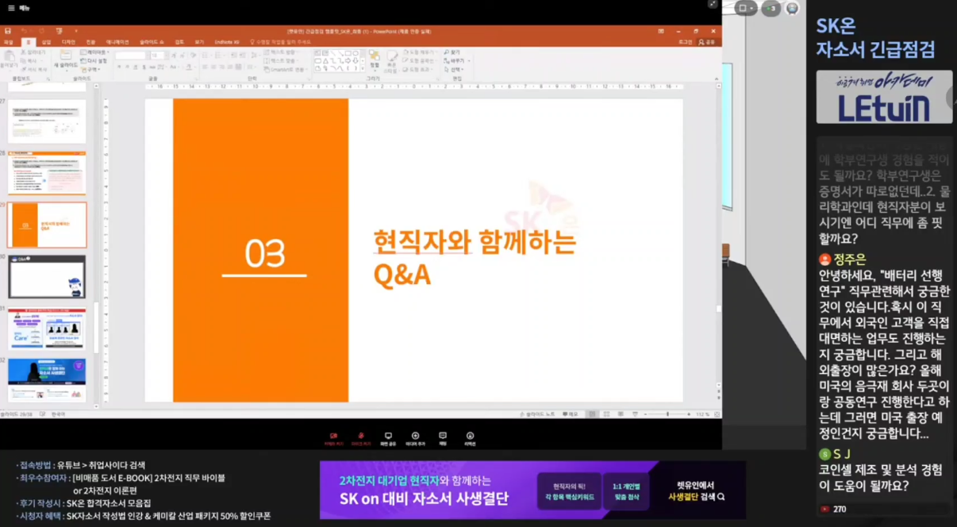This screenshot has width=957, height=527.
Task: Select the 홈 (Home) ribbon tab
Action: click(28, 42)
